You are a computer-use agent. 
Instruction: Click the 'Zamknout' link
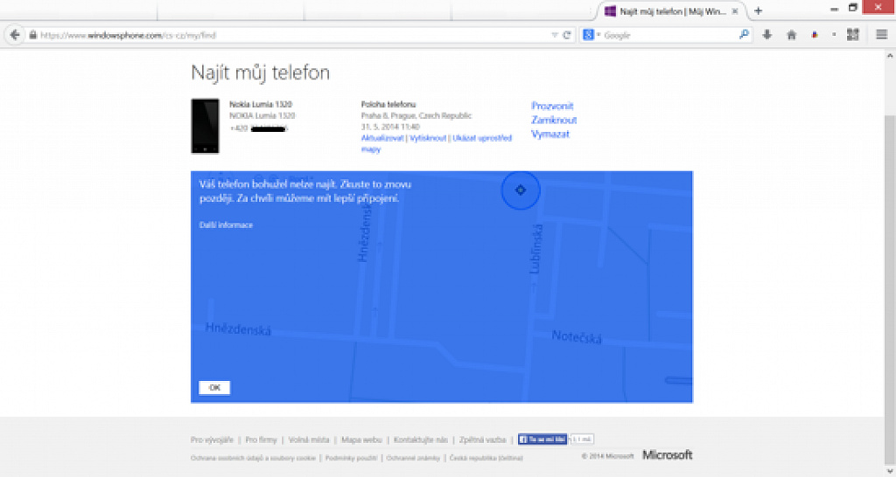[x=554, y=120]
